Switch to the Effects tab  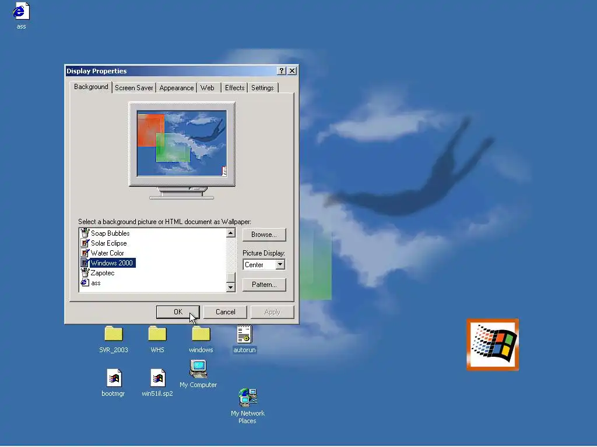pos(234,88)
